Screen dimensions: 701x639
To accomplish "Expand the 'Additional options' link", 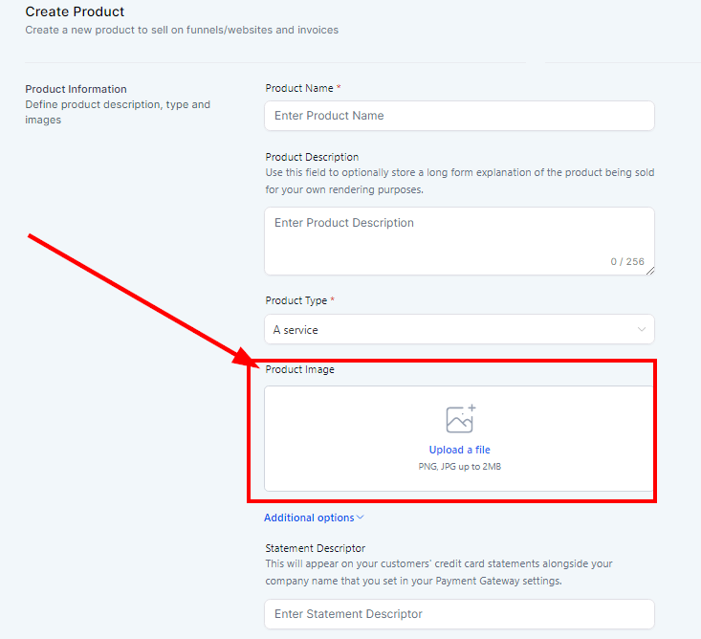I will pyautogui.click(x=309, y=518).
